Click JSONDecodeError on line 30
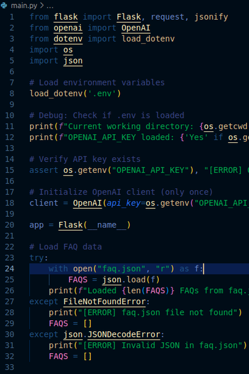Viewport: 249px width, 374px height. click(124, 335)
